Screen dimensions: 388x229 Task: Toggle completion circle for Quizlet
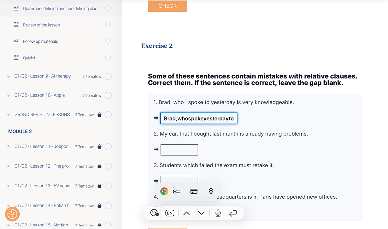pos(108,57)
